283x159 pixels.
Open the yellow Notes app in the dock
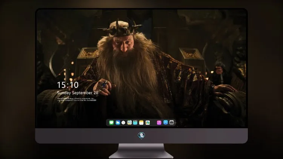click(x=141, y=123)
